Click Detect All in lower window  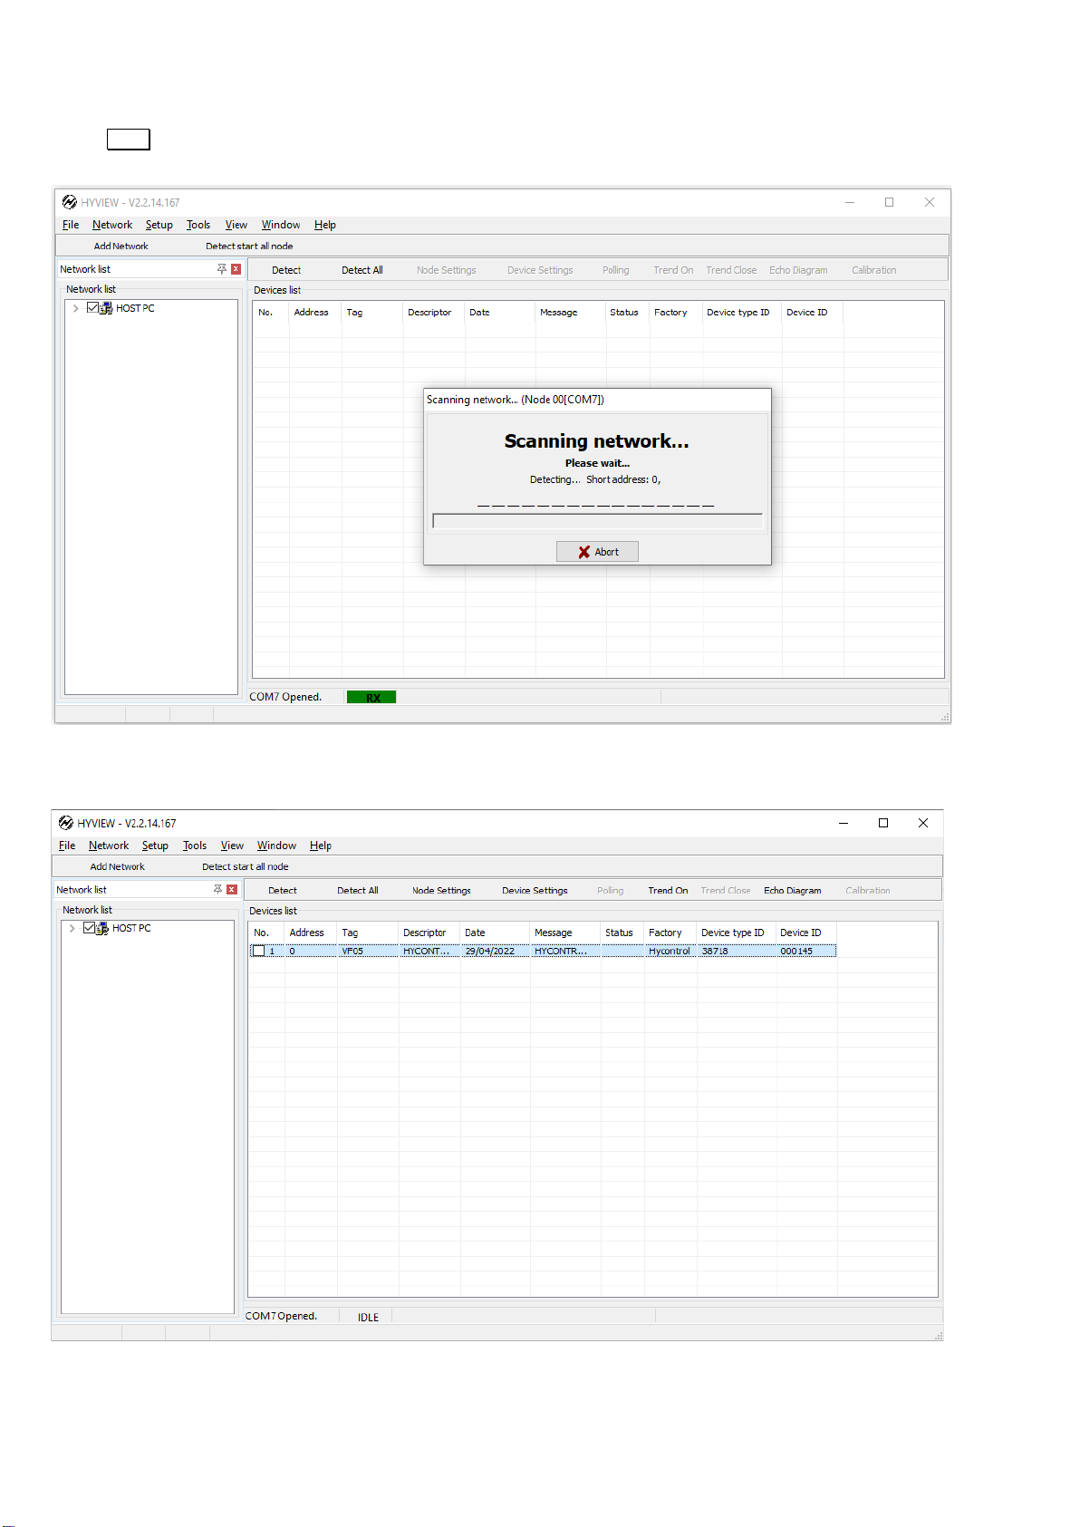358,891
